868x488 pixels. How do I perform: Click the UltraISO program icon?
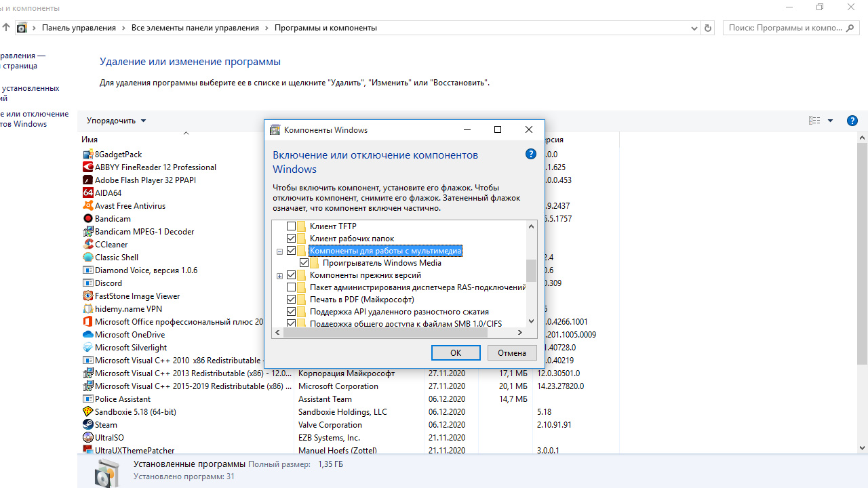pyautogui.click(x=87, y=437)
